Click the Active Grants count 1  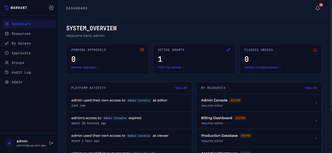(x=160, y=59)
